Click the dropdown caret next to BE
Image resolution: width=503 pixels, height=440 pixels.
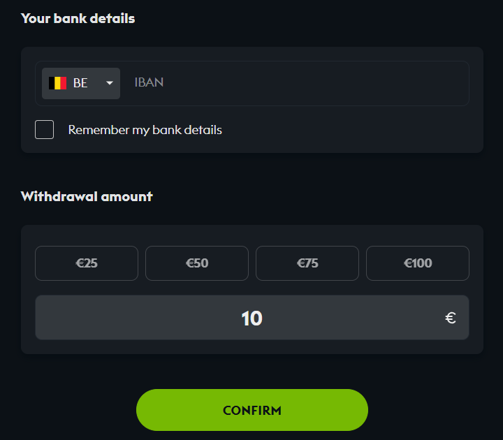coord(110,83)
